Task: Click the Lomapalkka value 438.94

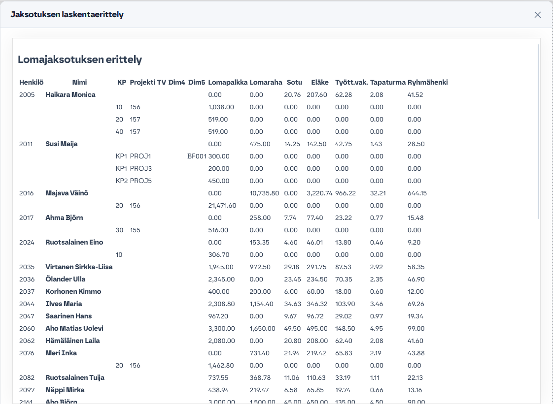Action: tap(219, 391)
